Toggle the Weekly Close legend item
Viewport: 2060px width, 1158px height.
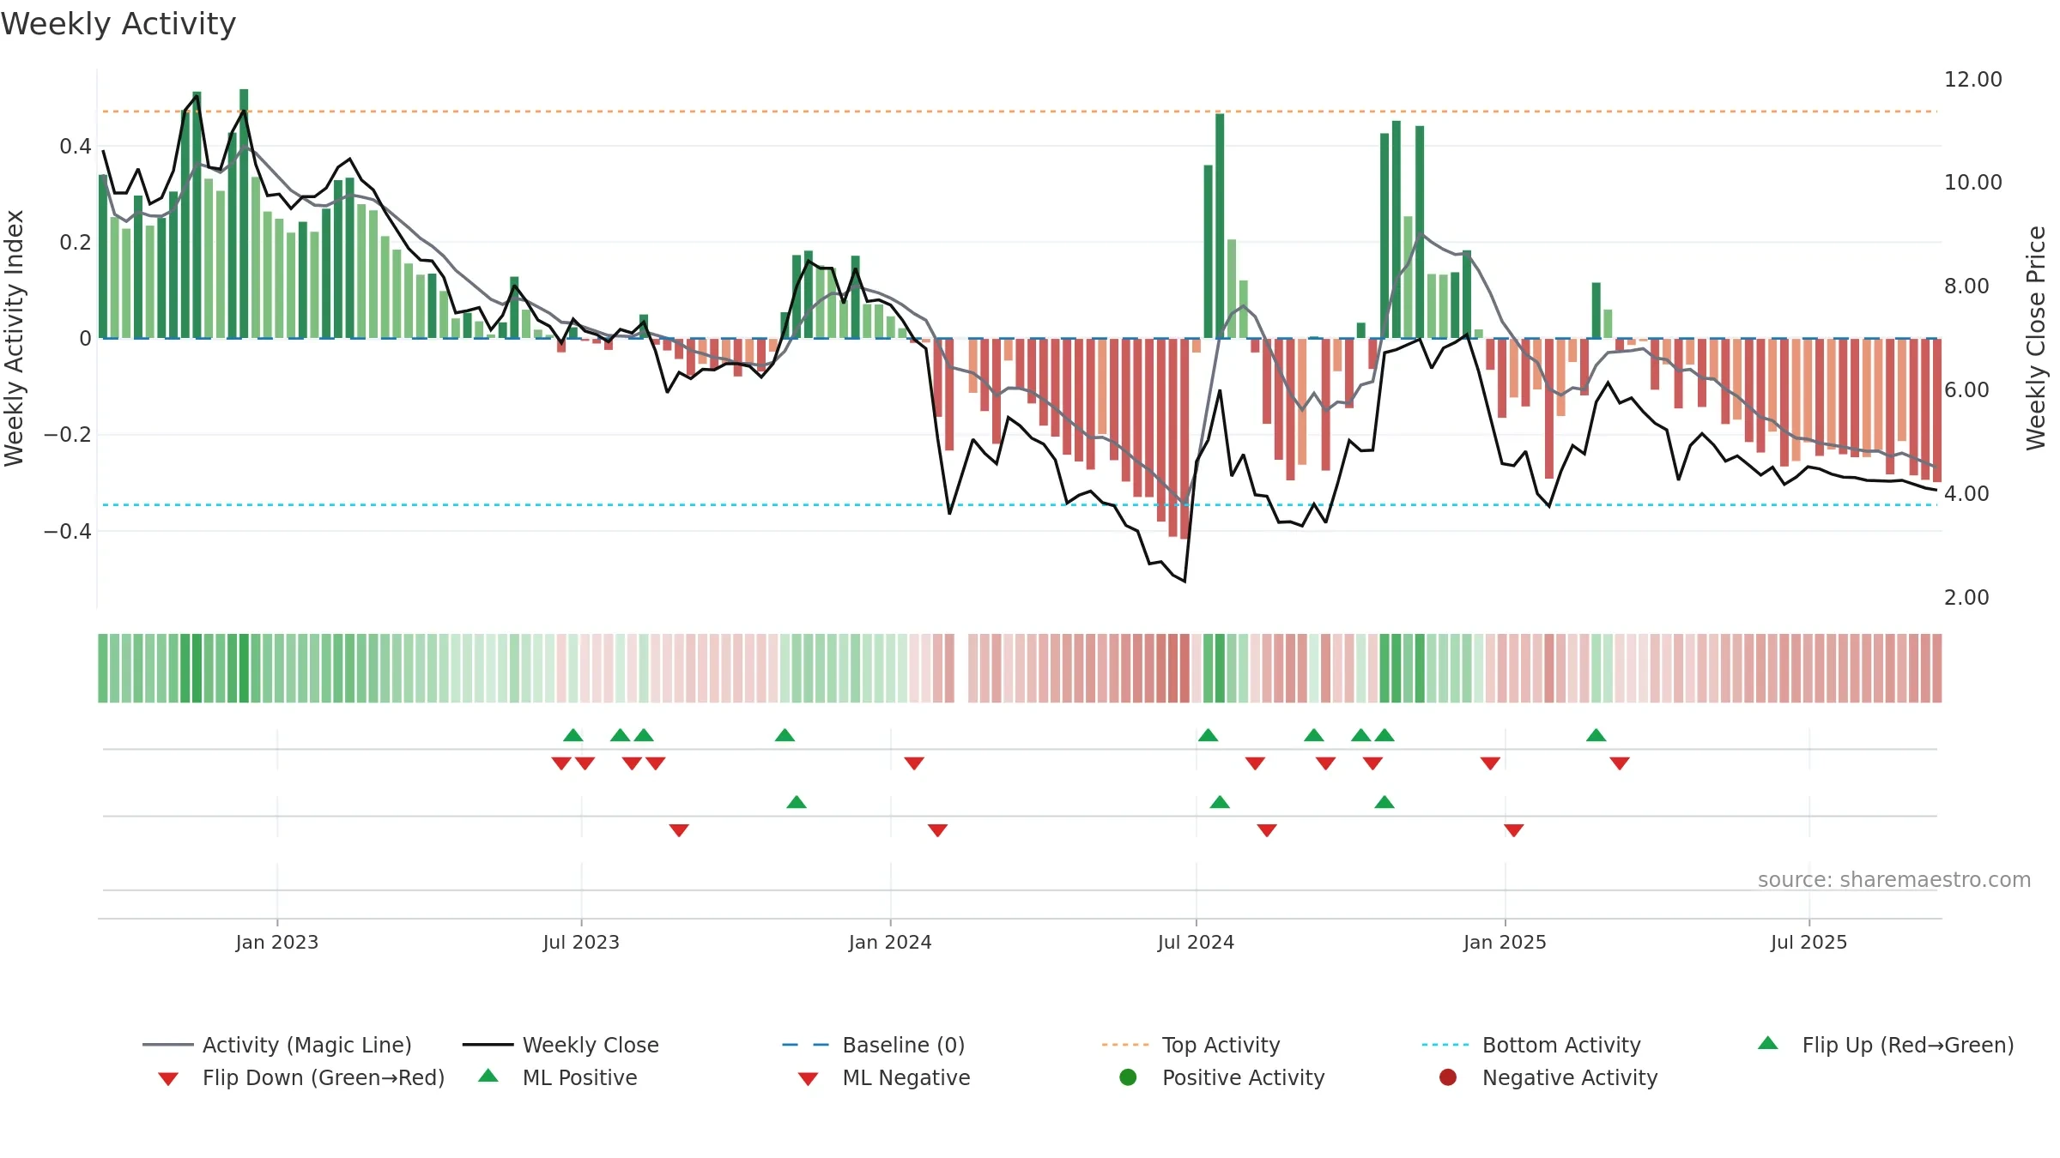point(560,1045)
